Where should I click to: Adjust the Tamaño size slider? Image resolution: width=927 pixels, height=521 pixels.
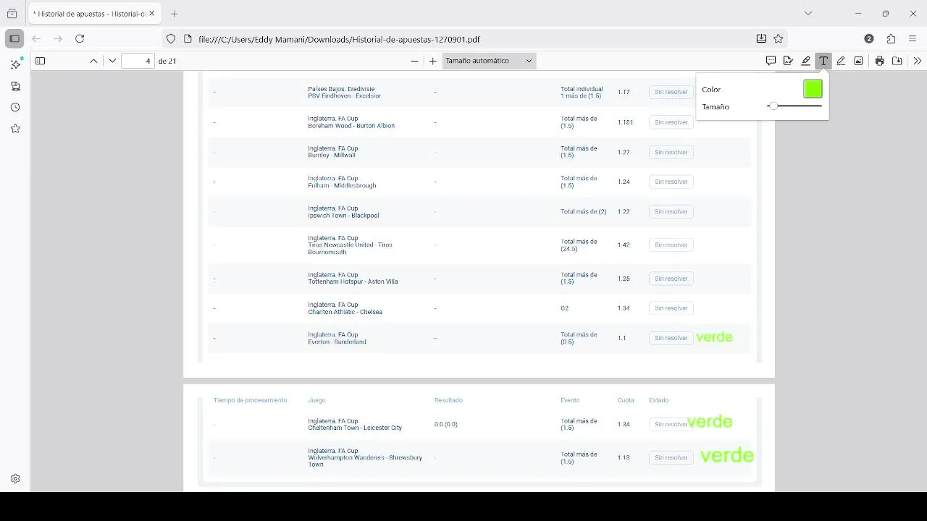pos(794,106)
